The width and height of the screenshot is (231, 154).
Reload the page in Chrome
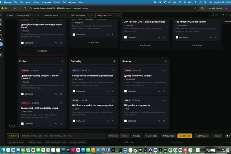(x=25, y=8)
